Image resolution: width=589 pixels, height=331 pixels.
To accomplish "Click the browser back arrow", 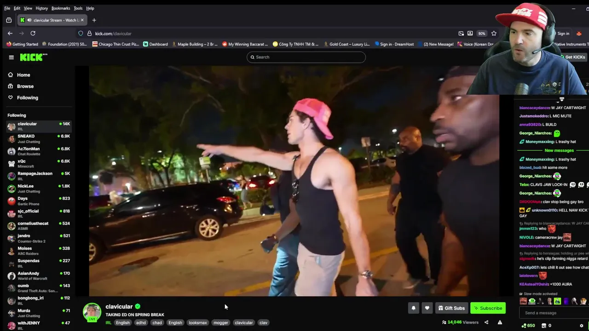I will click(10, 33).
